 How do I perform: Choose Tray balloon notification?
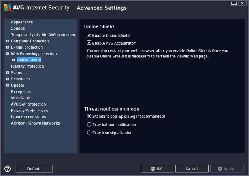point(89,124)
